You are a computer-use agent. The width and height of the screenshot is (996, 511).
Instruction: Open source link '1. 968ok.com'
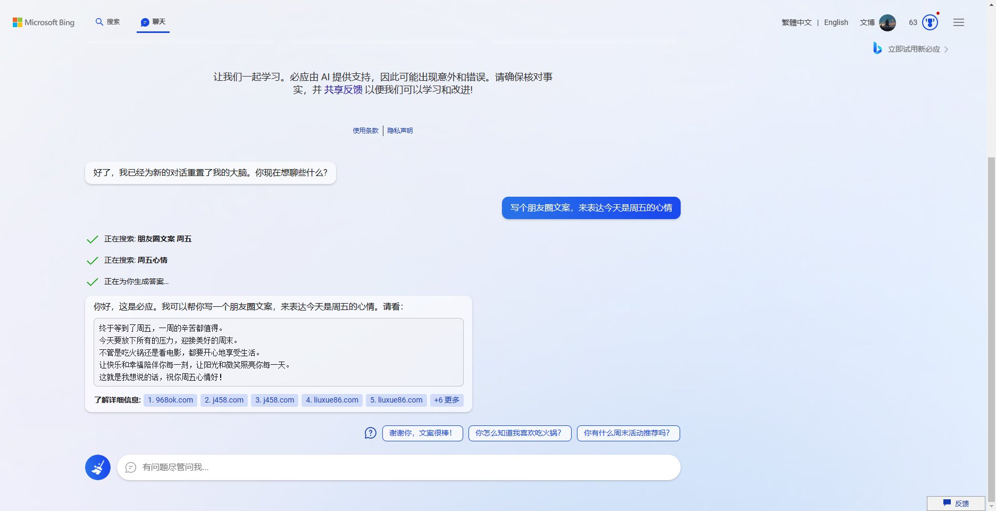(x=170, y=400)
